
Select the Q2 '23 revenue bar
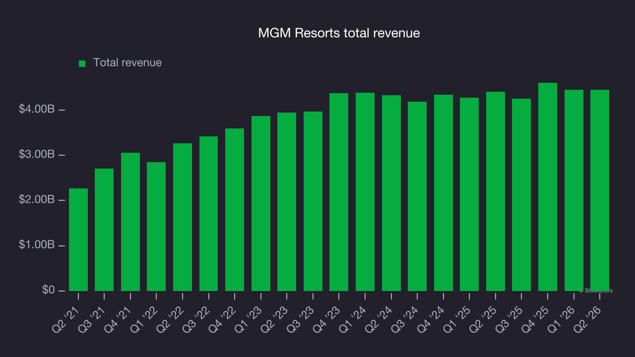point(287,202)
